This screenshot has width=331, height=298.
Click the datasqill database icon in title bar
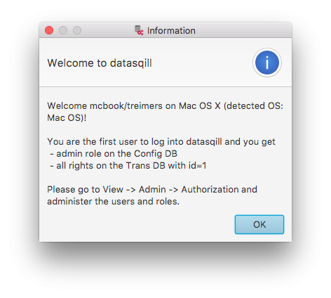(139, 30)
